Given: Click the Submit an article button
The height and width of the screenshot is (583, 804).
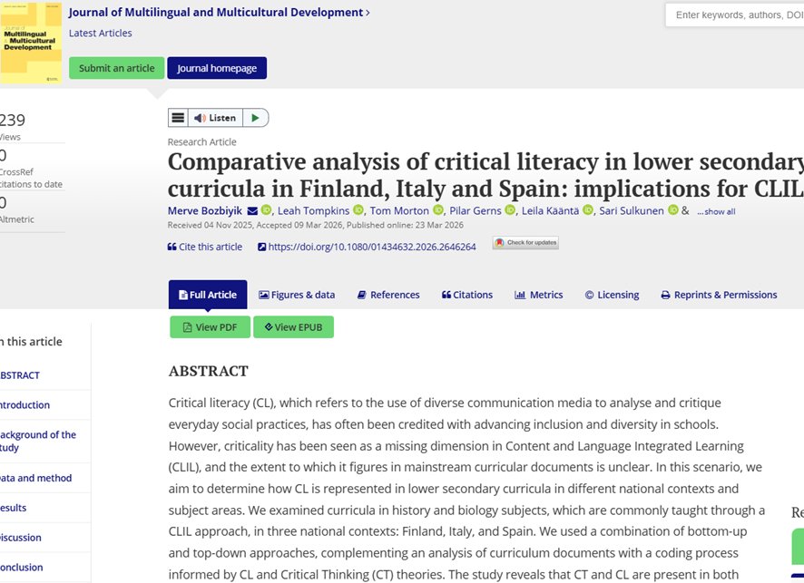Looking at the screenshot, I should [117, 68].
